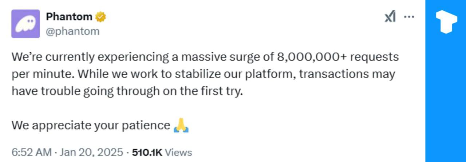
Task: Click the Phantom ghost avatar
Action: coord(25,24)
